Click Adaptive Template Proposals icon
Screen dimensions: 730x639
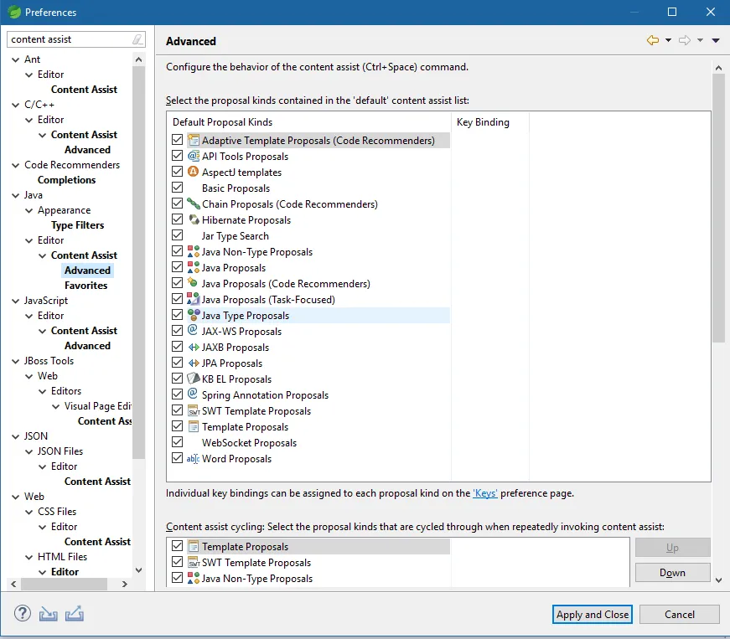[194, 140]
